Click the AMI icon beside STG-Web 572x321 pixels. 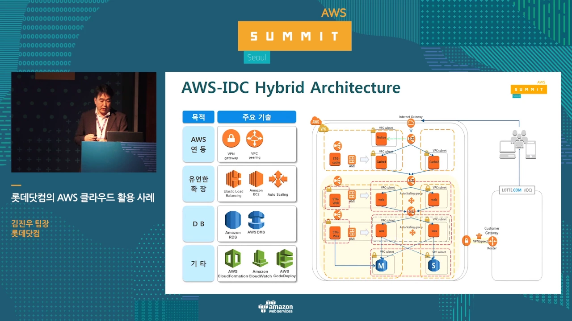[x=352, y=195]
